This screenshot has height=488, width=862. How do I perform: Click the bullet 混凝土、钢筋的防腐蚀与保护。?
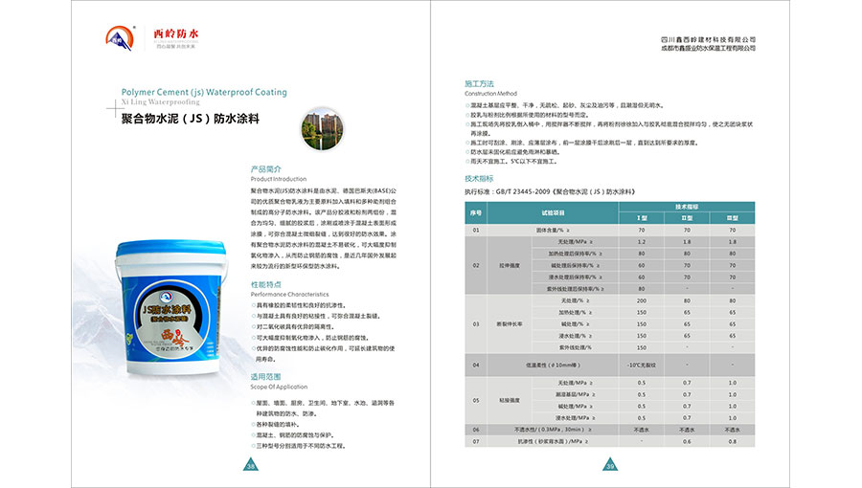(x=293, y=434)
